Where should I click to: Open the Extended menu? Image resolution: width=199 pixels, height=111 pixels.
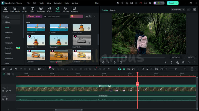58,3
